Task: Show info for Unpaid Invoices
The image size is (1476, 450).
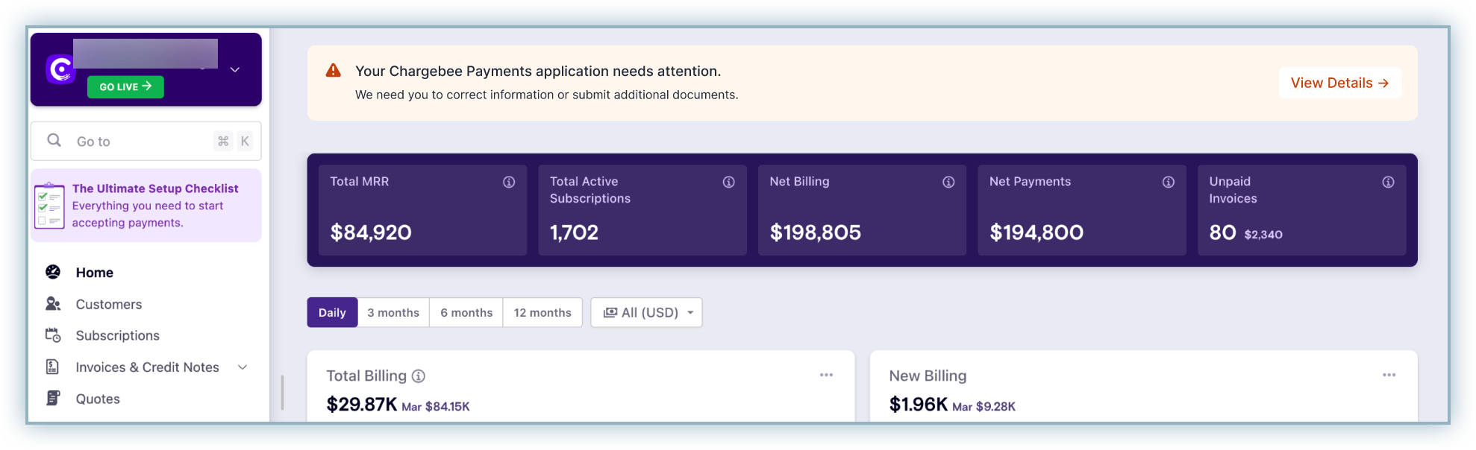Action: pos(1388,182)
